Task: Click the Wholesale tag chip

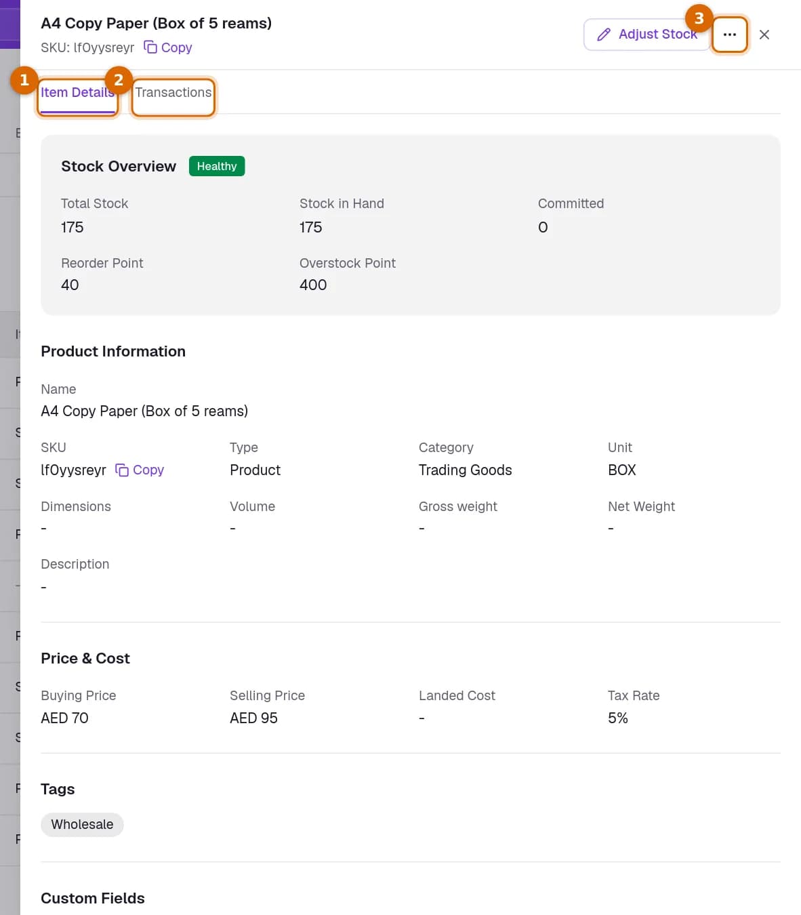Action: click(82, 825)
